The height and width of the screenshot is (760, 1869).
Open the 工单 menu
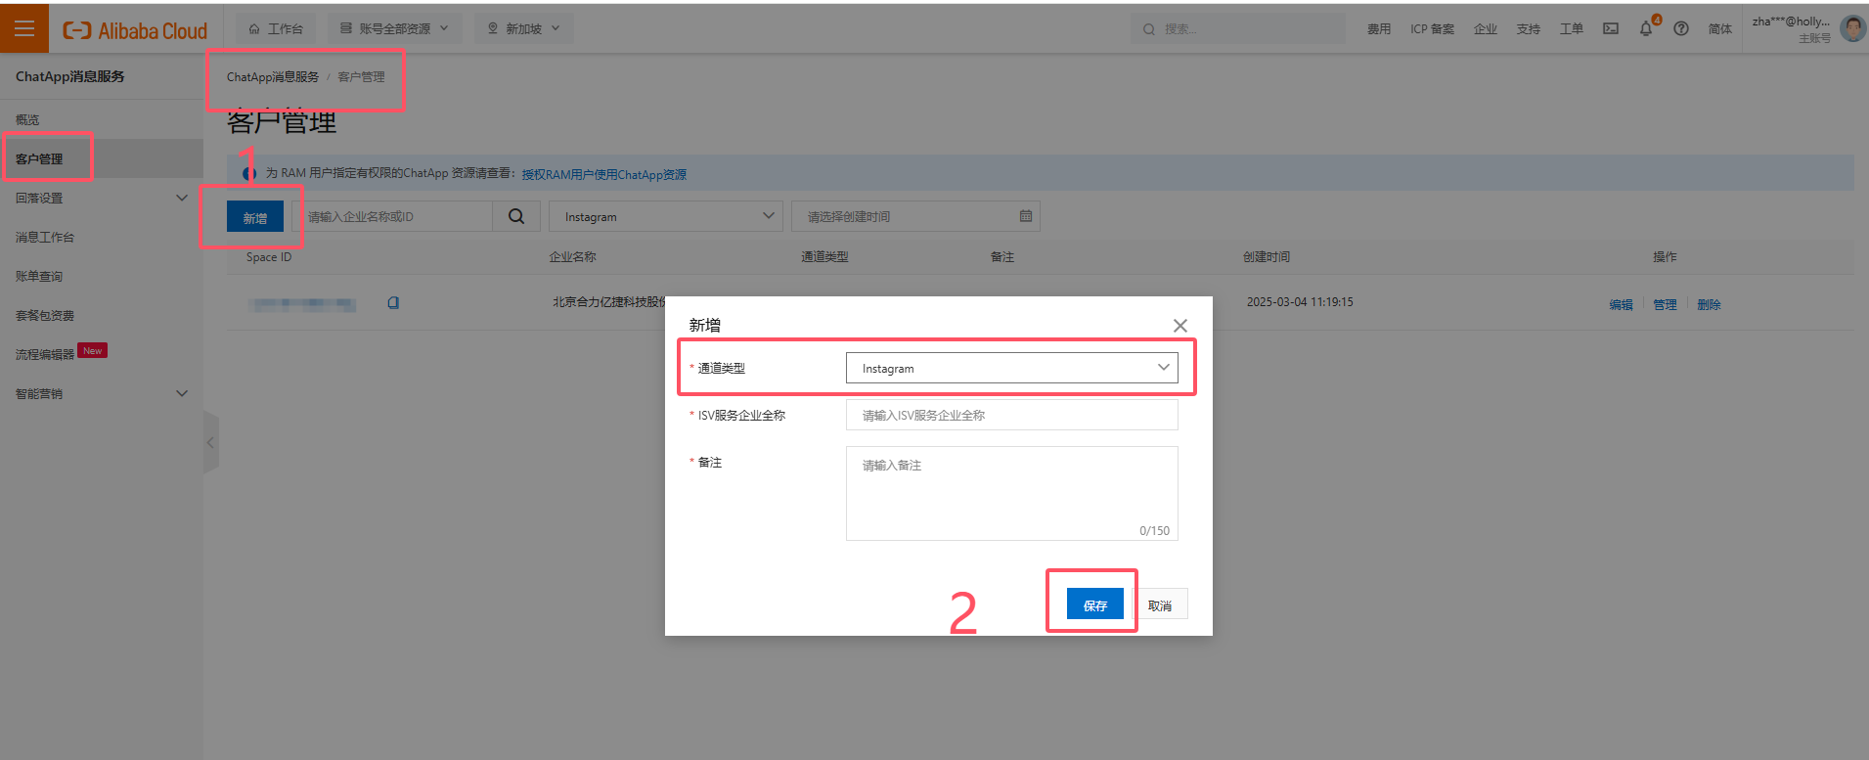pos(1572,28)
